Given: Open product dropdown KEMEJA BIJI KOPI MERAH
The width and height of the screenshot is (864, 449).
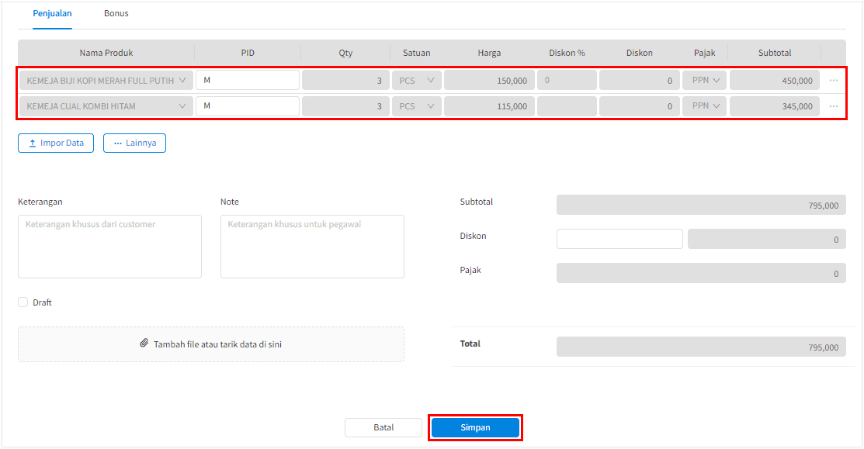Looking at the screenshot, I should [106, 81].
